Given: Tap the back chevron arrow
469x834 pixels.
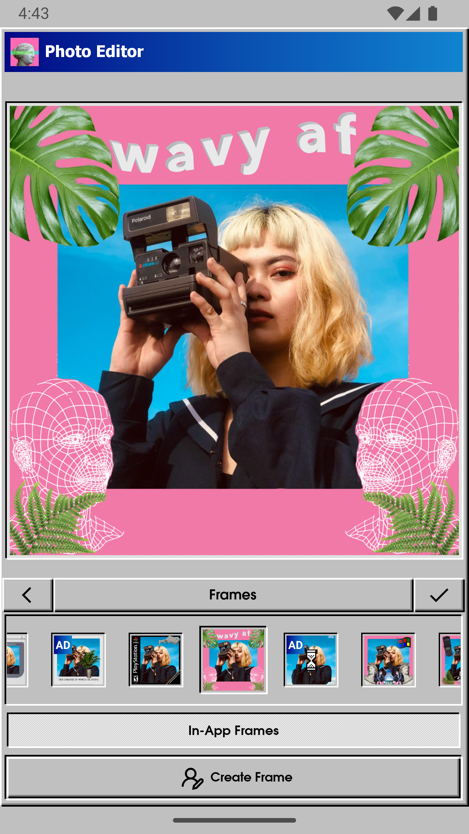Looking at the screenshot, I should [27, 595].
